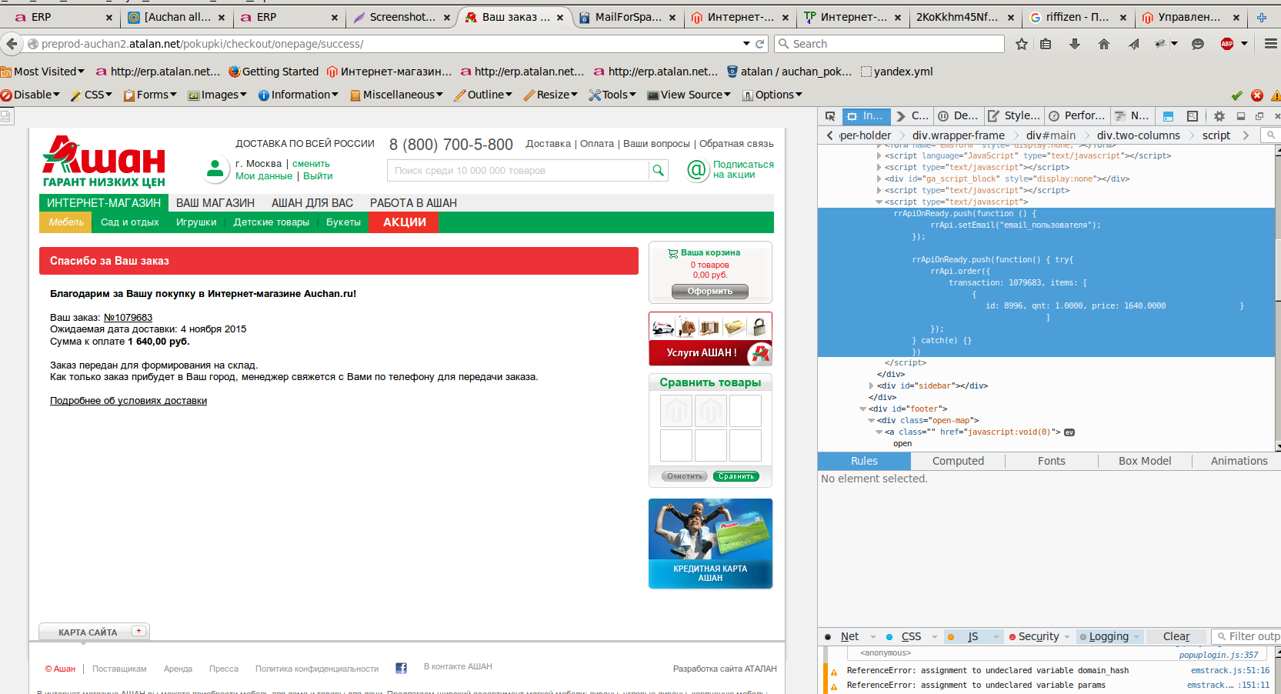
Task: Open devtools settings gear icon
Action: click(x=1219, y=116)
